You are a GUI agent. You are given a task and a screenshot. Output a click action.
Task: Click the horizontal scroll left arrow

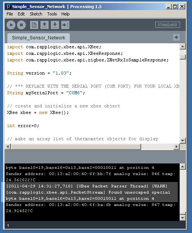pyautogui.click(x=8, y=147)
